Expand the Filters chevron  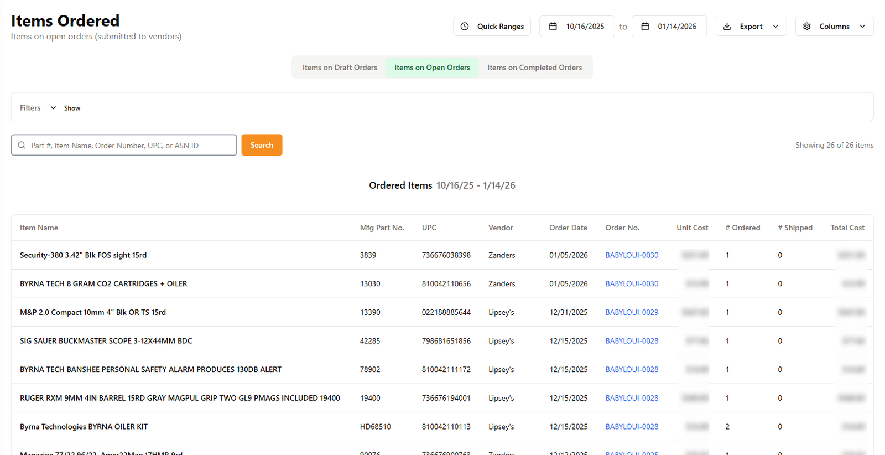point(53,108)
